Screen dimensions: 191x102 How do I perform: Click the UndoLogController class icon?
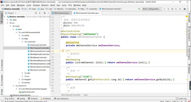click(x=29, y=45)
